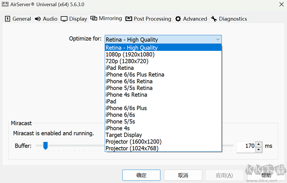
Task: Go to the Post Processing tab
Action: [149, 19]
